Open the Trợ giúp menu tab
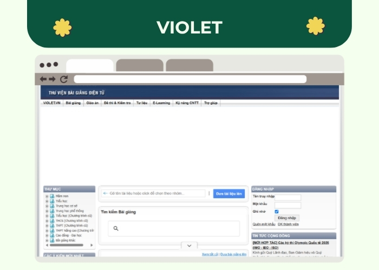This screenshot has width=379, height=270. tap(211, 103)
